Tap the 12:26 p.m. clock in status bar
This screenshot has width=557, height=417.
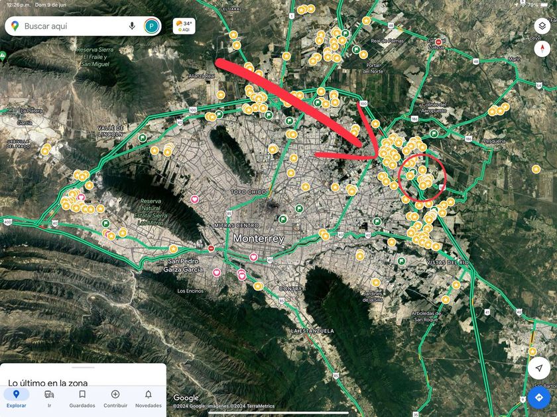(x=18, y=5)
